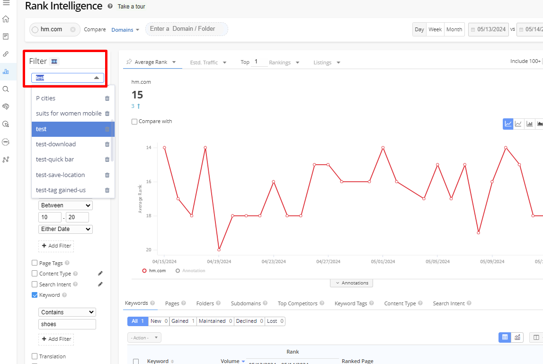Expand the Contains keyword dropdown

point(67,312)
